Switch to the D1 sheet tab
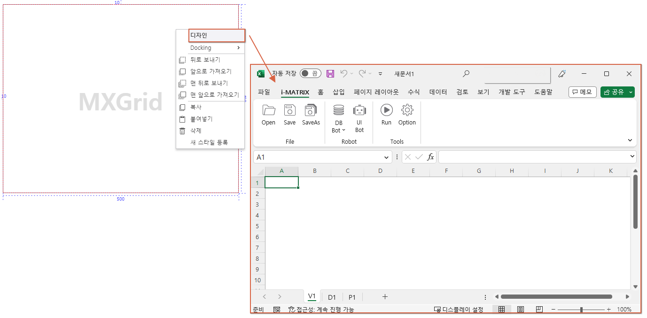The image size is (647, 318). pos(332,297)
